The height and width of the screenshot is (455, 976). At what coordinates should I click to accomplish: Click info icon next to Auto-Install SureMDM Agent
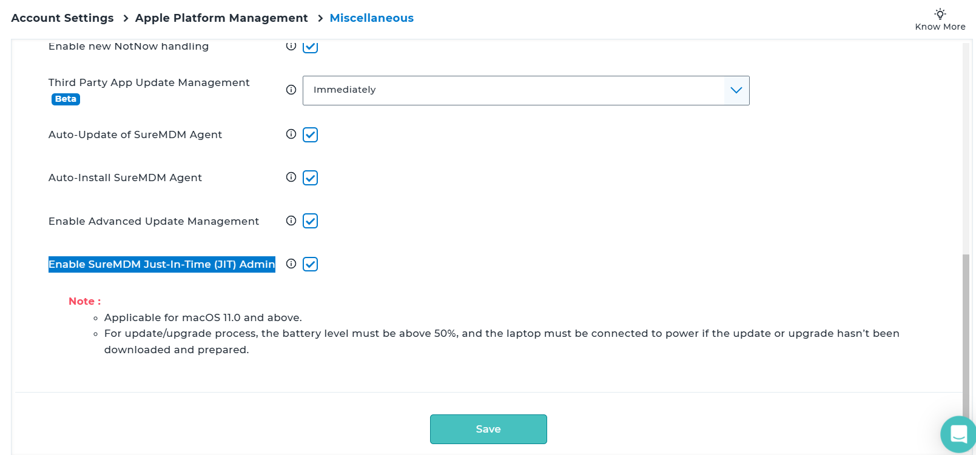291,177
